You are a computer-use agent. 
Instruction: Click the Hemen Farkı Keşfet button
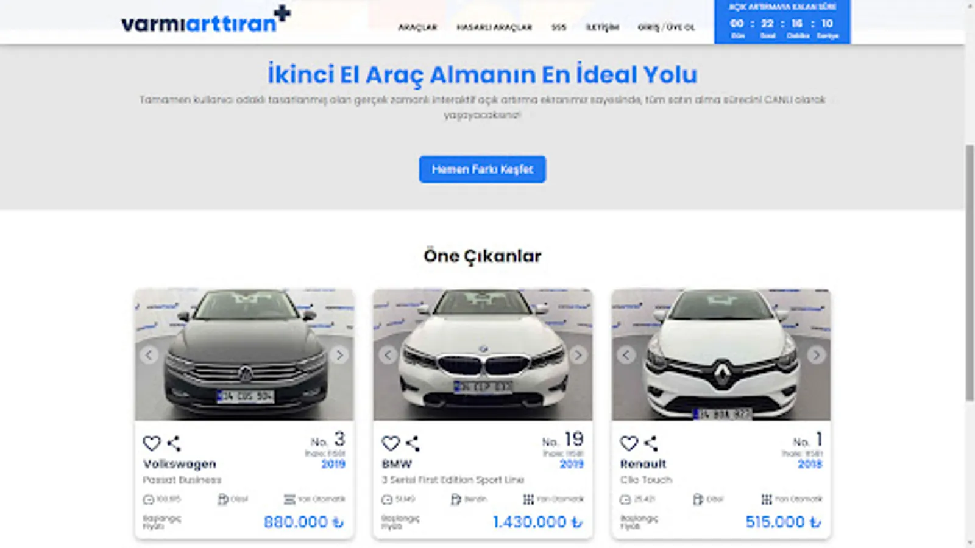pyautogui.click(x=483, y=169)
